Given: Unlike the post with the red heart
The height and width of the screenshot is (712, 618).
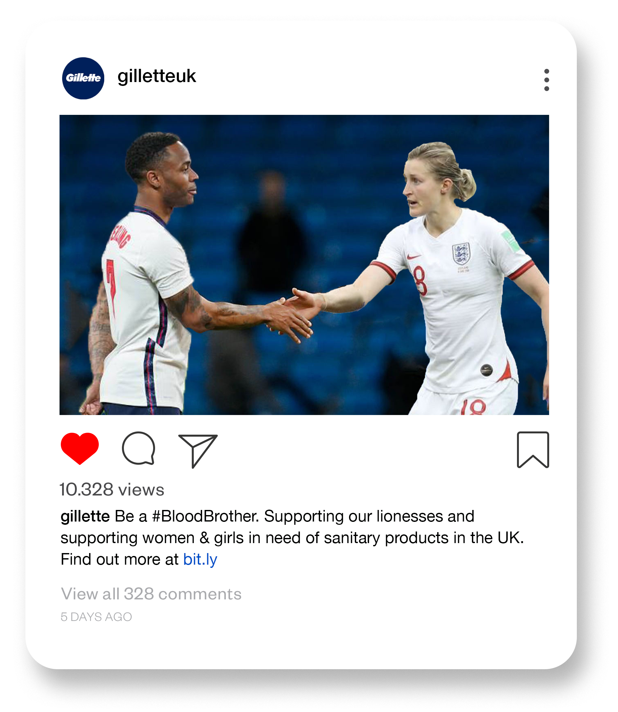Looking at the screenshot, I should [80, 448].
